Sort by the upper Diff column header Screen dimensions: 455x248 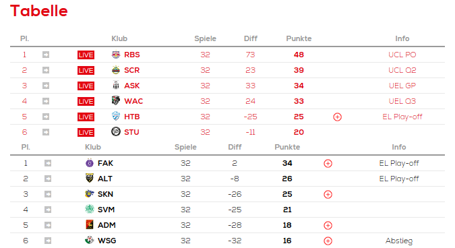(251, 38)
